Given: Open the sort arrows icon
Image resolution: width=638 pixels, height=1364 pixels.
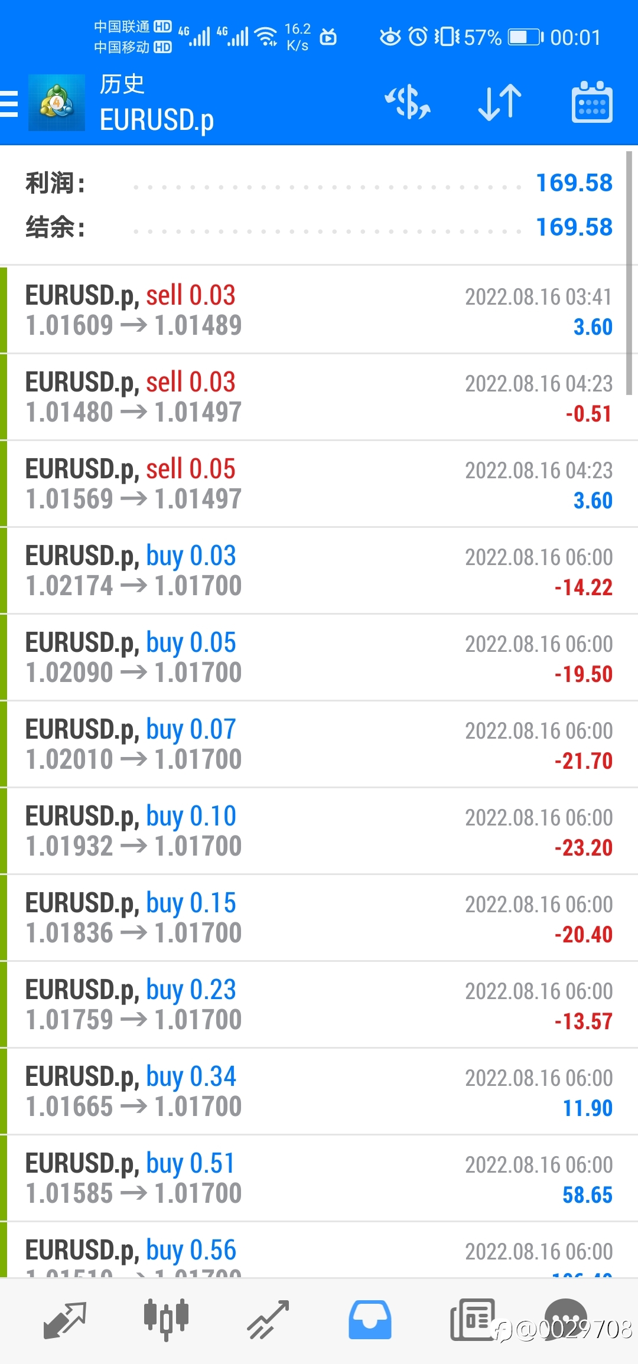Looking at the screenshot, I should point(500,102).
